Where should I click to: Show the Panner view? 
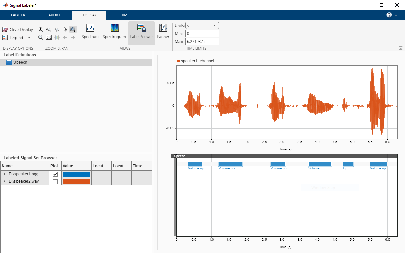point(163,32)
